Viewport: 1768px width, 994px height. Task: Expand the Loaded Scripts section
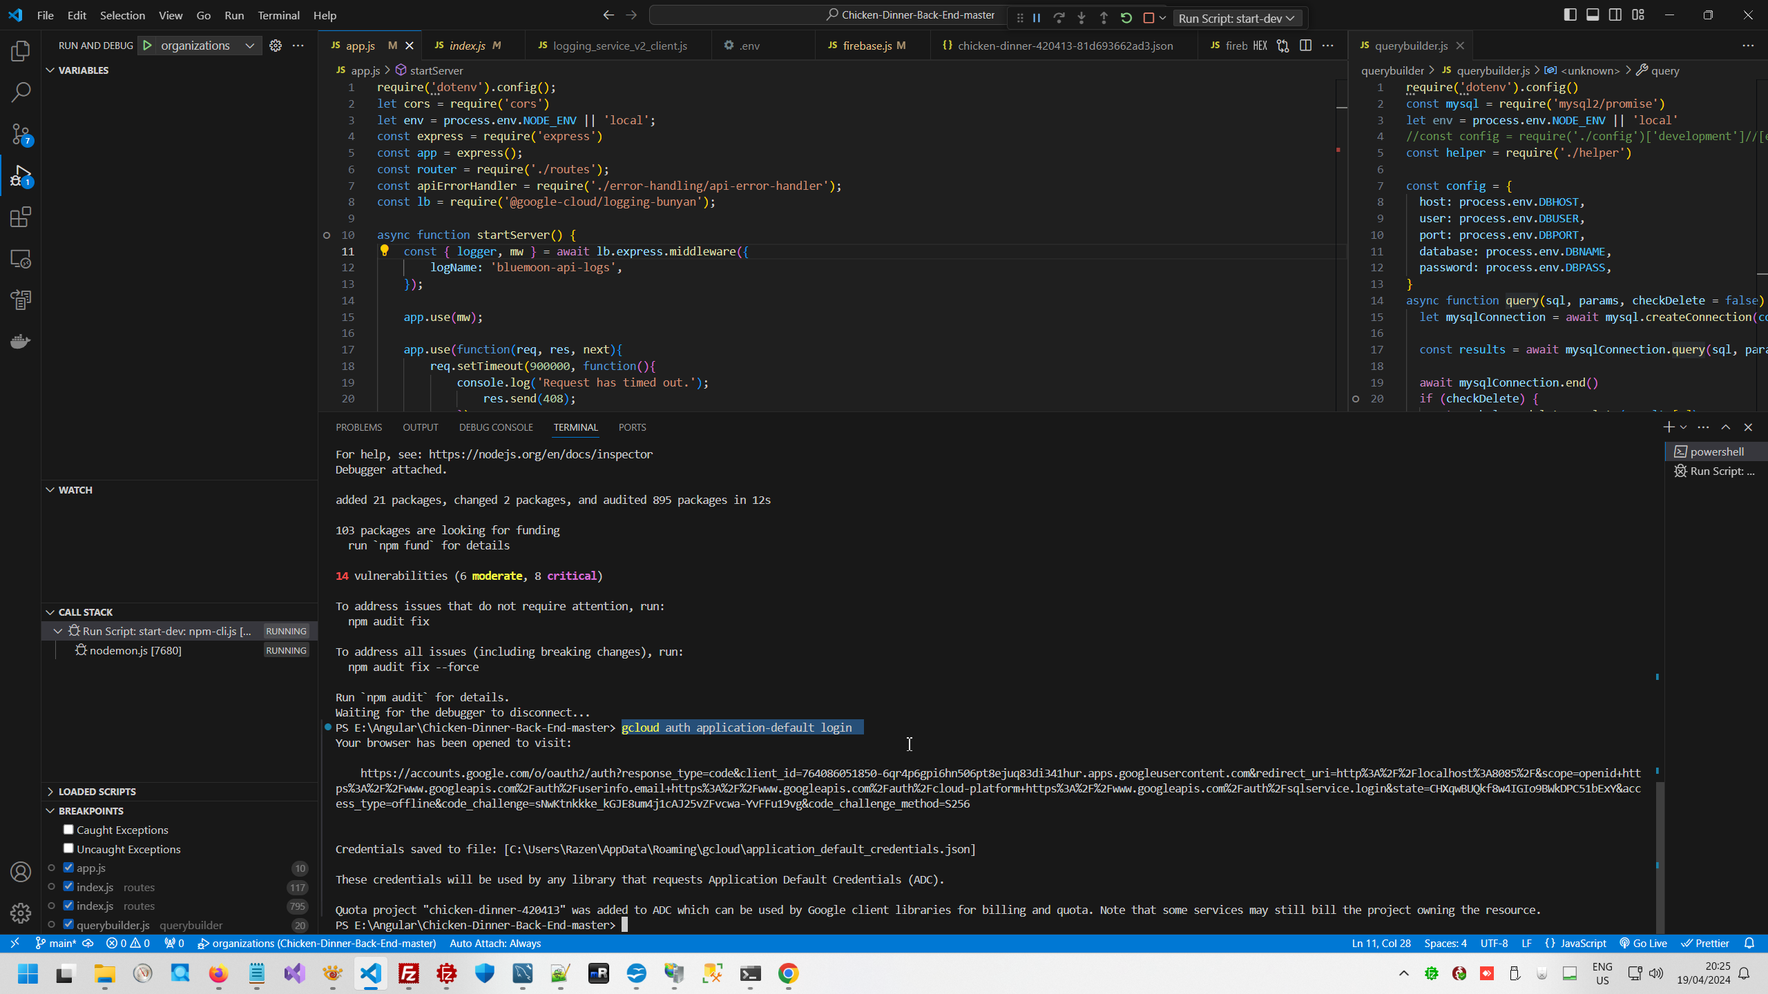[97, 792]
